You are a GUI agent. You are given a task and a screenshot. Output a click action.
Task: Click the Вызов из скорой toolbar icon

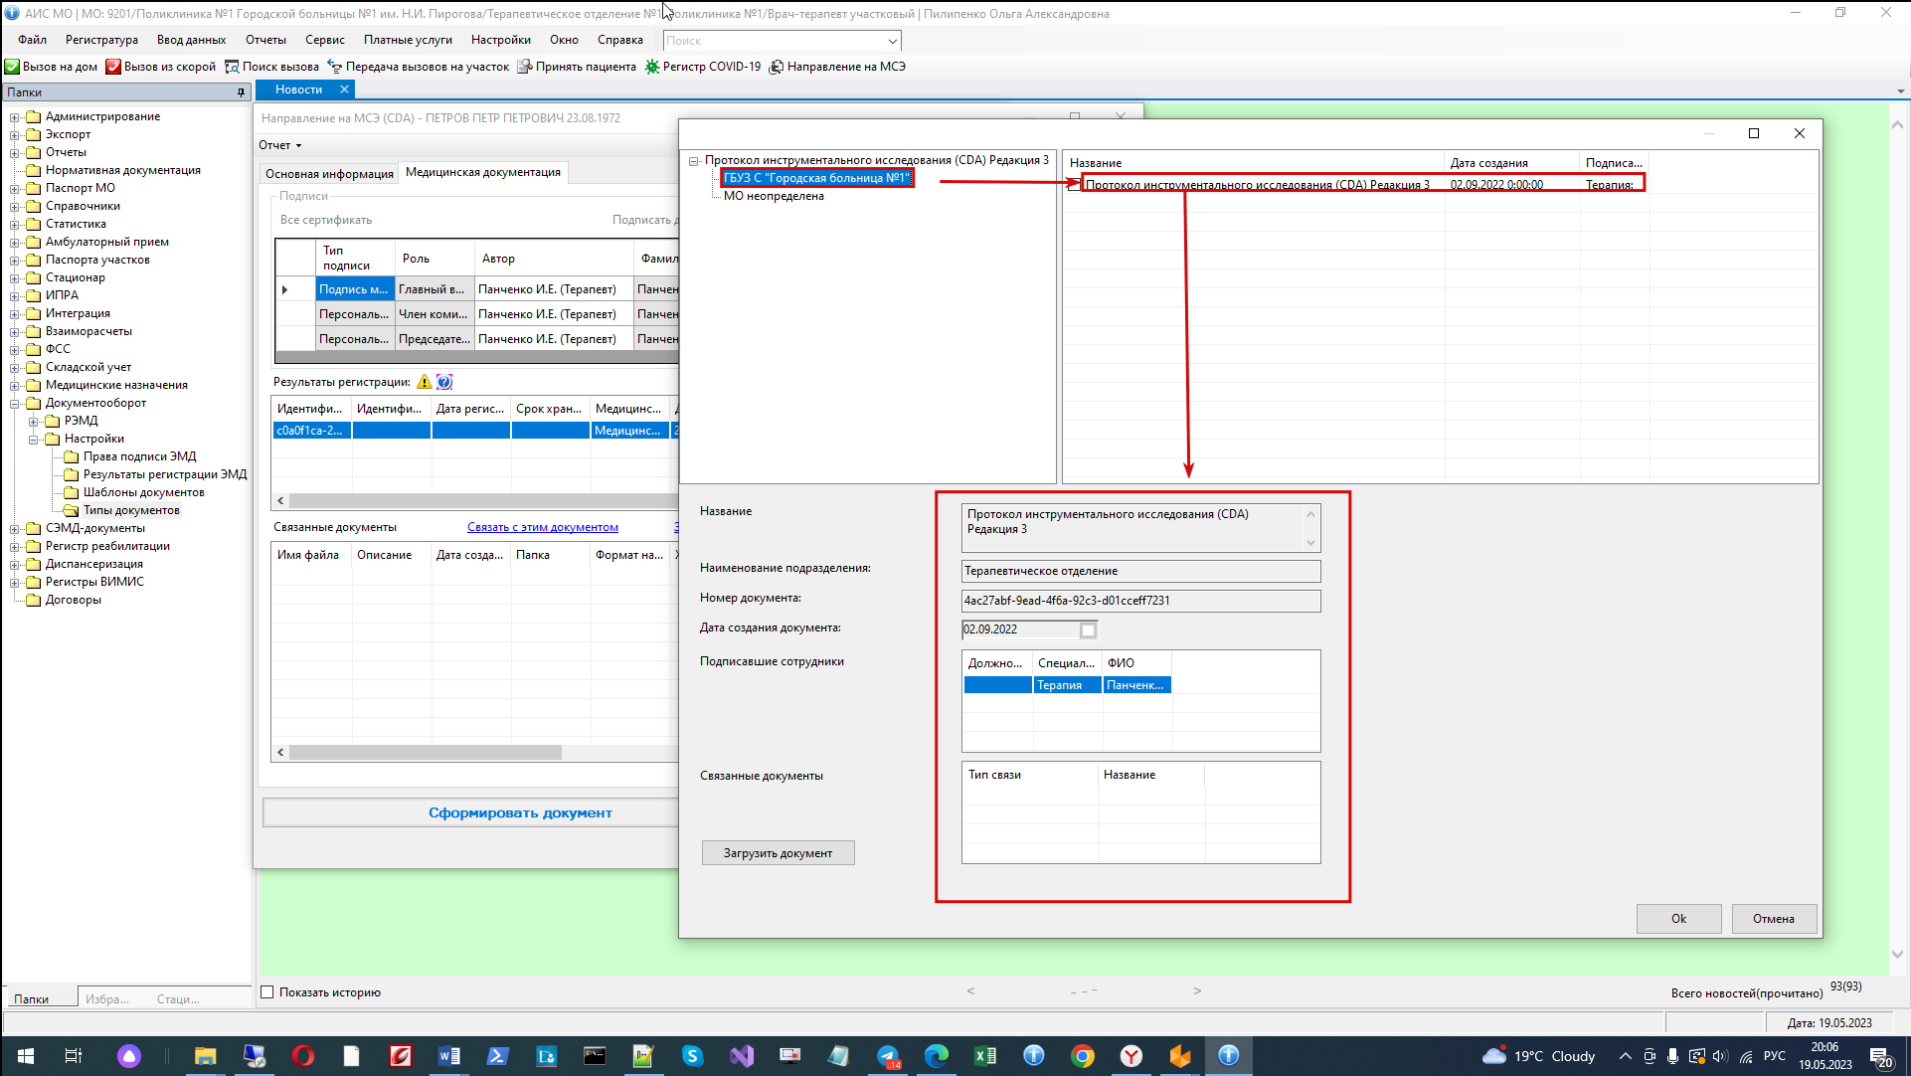pos(113,67)
